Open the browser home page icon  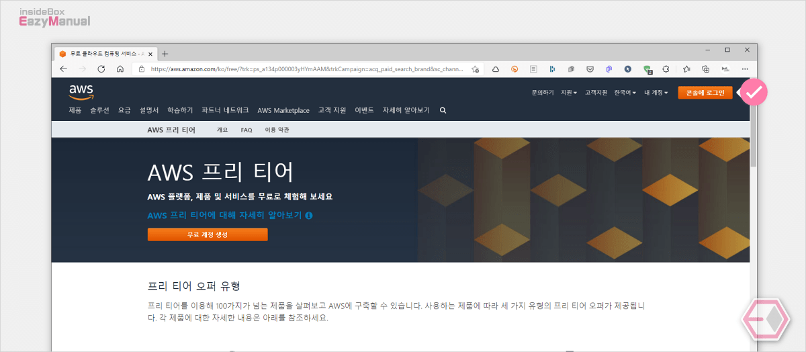coord(120,69)
